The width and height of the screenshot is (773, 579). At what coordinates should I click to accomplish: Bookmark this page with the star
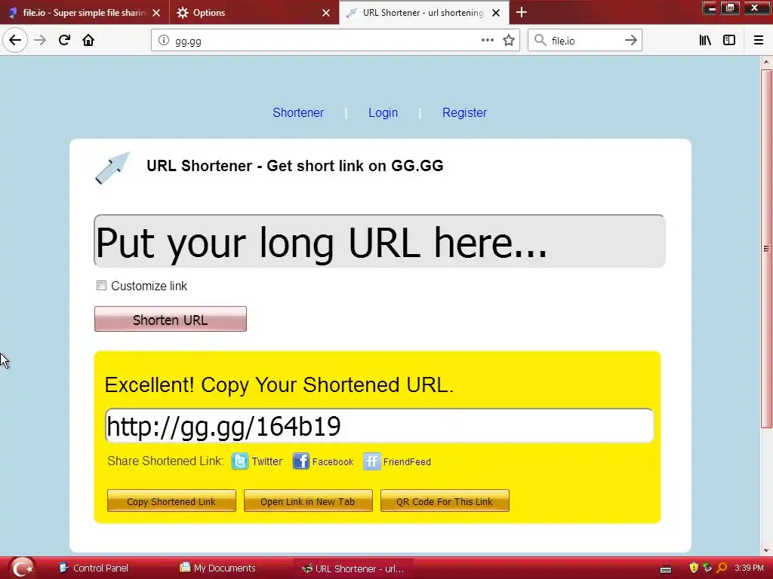tap(509, 40)
